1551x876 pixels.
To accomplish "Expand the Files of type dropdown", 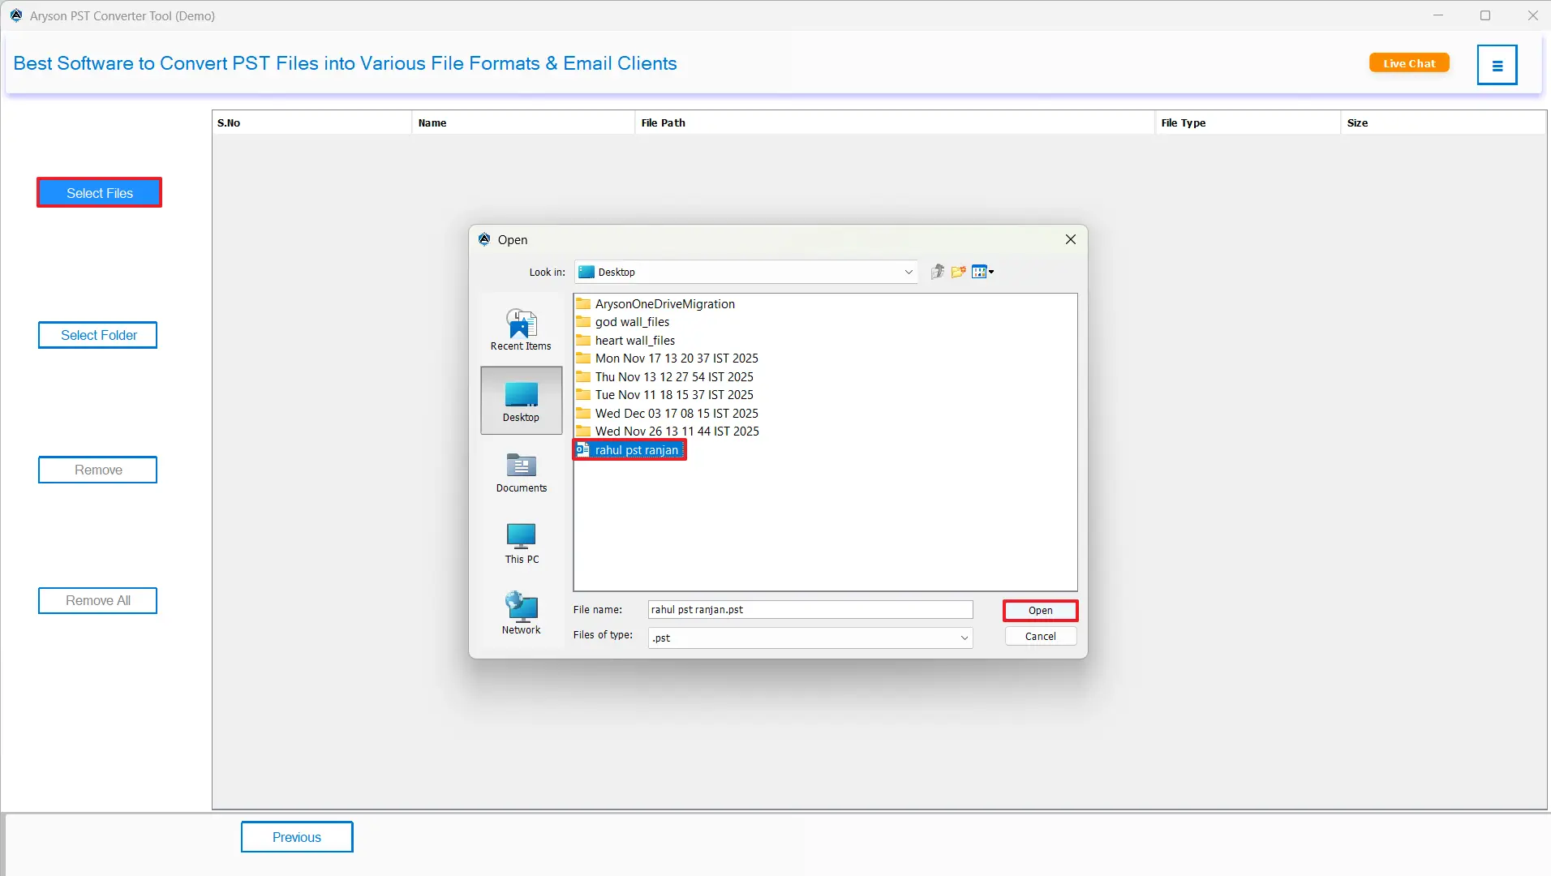I will point(965,638).
